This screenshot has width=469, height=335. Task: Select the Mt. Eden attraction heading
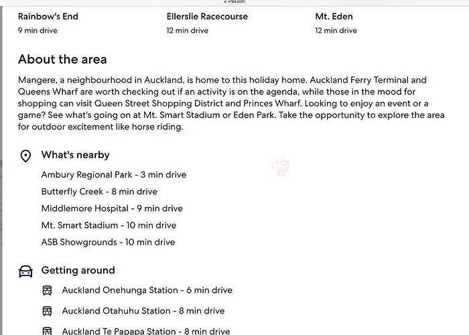(x=334, y=17)
